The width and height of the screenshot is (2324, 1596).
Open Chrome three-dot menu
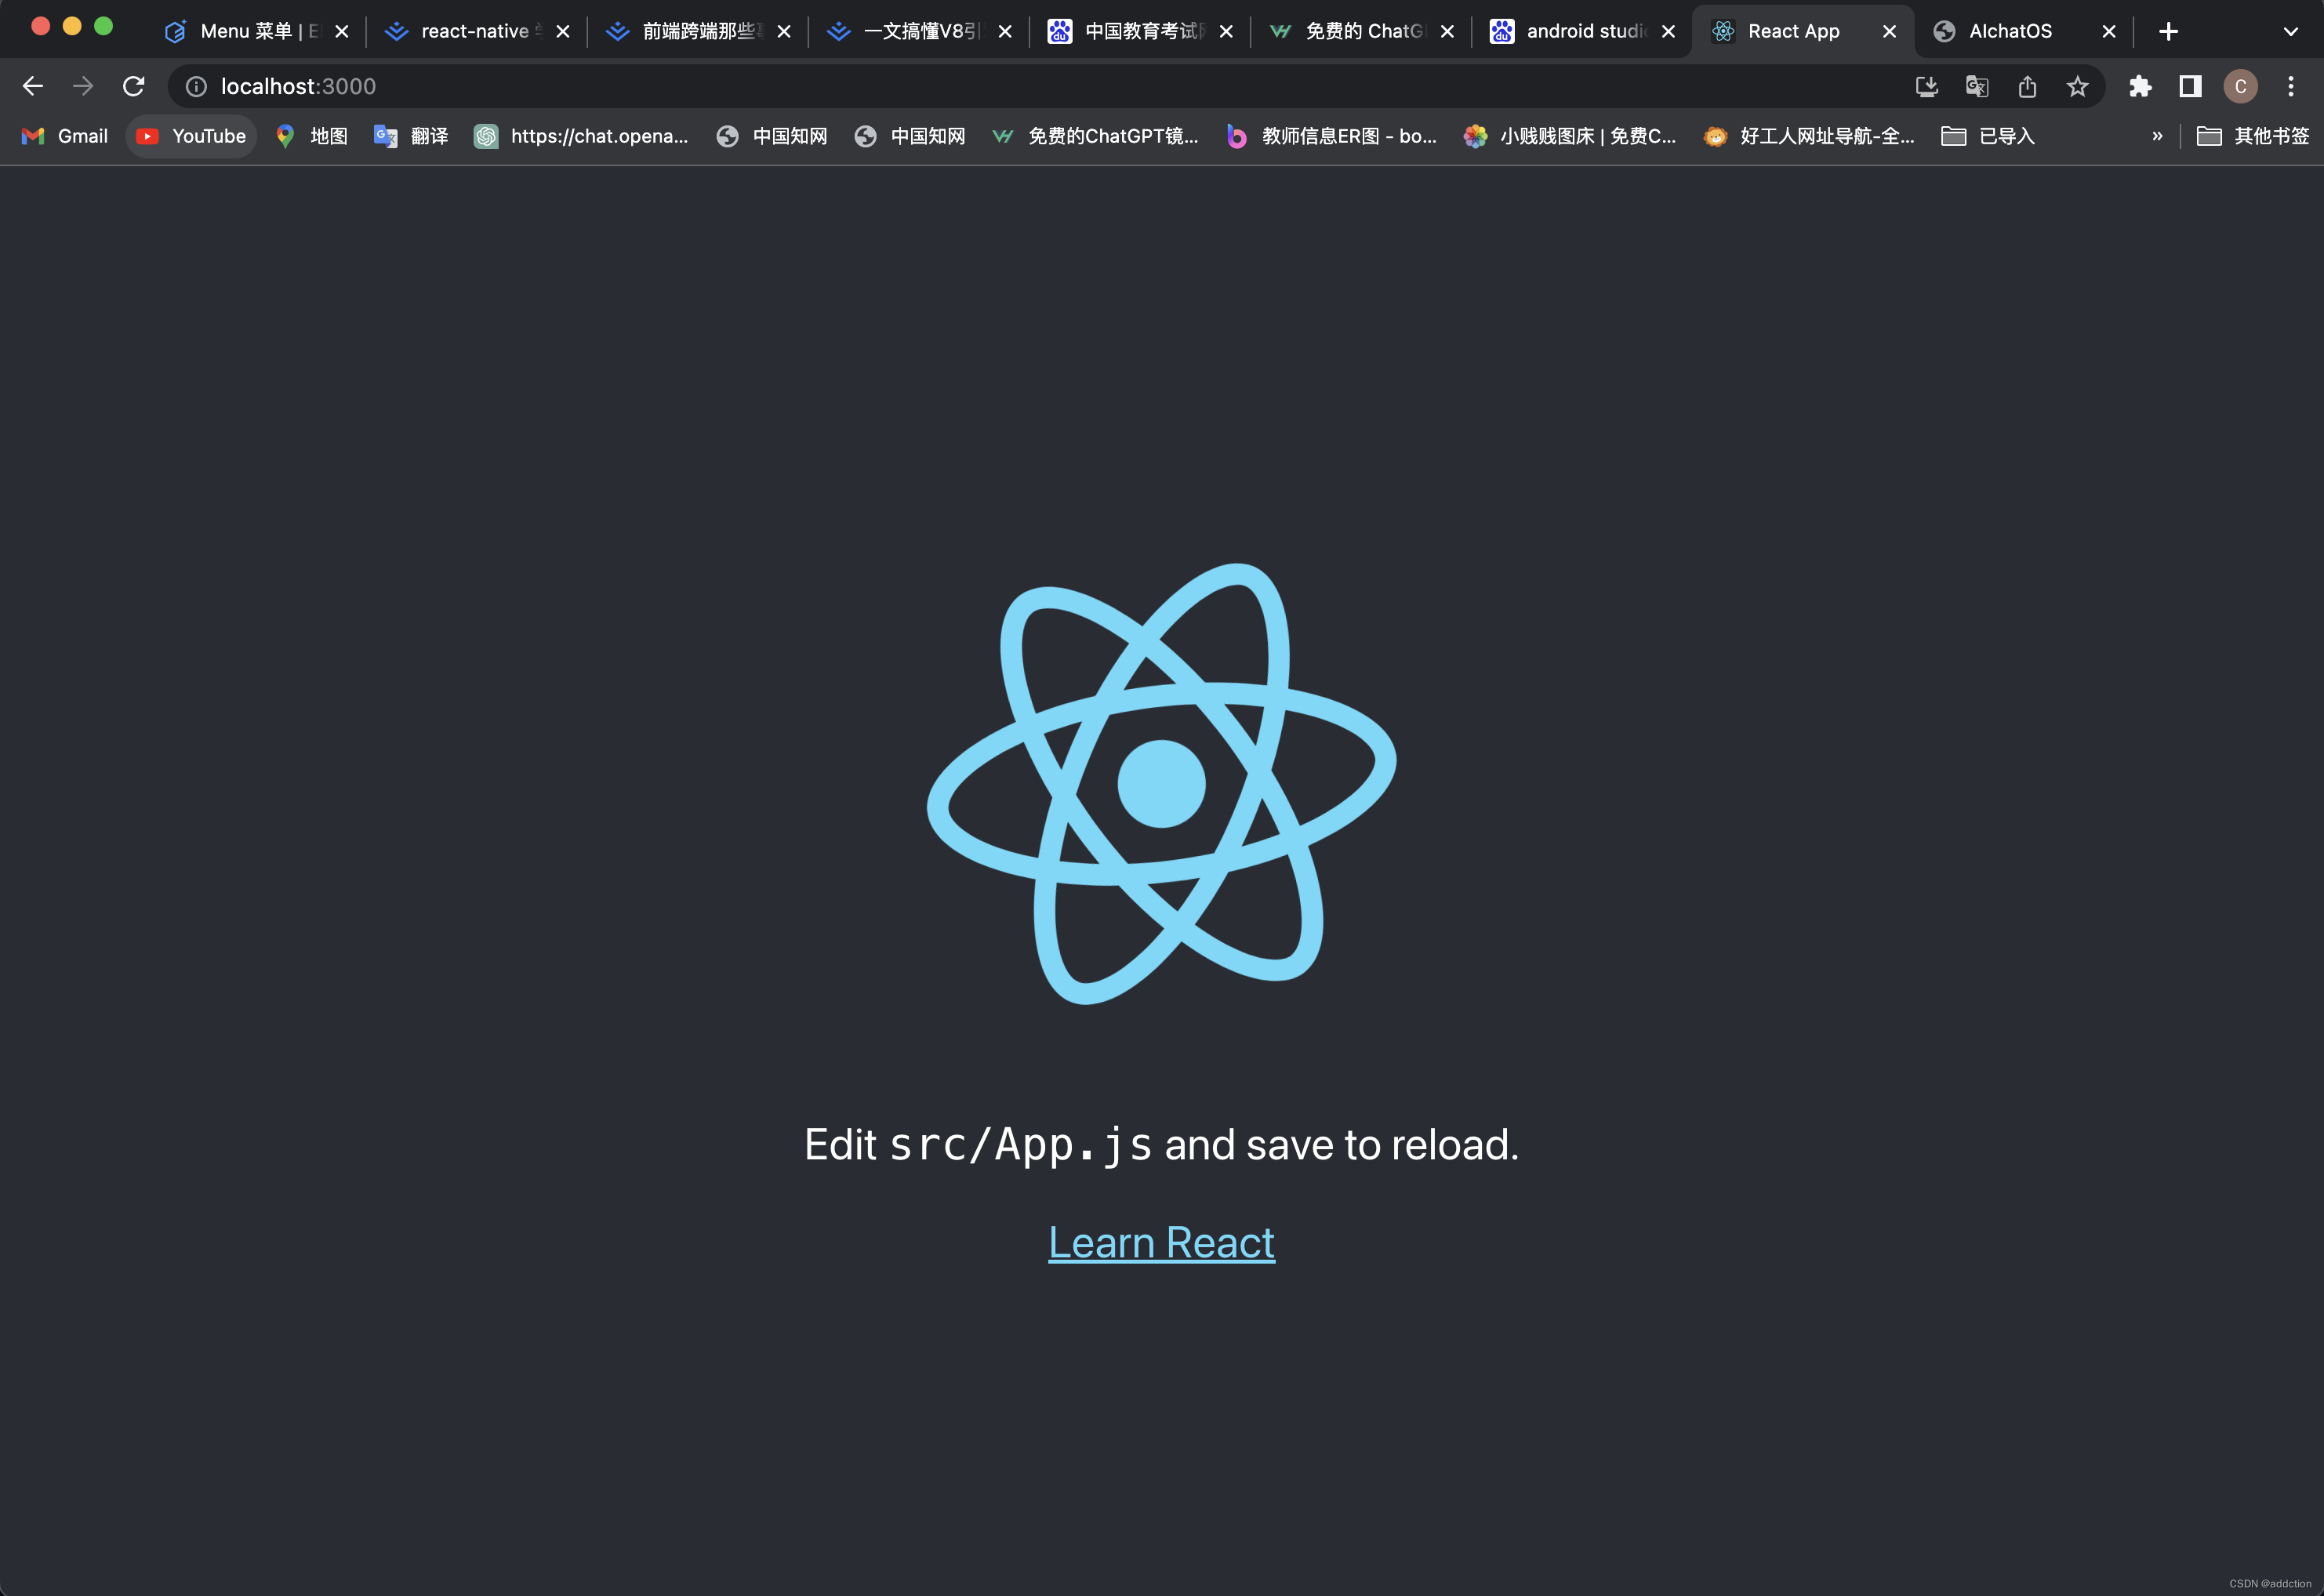[2291, 87]
